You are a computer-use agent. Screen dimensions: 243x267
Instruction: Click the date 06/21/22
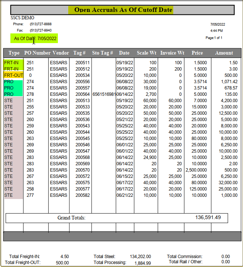point(125,195)
